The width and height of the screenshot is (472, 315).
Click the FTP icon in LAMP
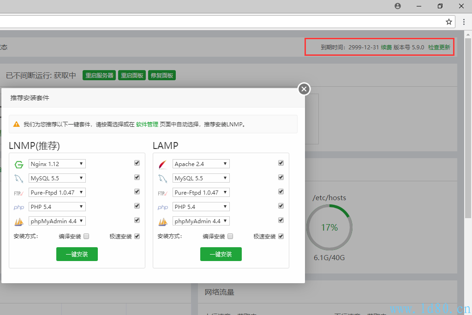(x=162, y=193)
